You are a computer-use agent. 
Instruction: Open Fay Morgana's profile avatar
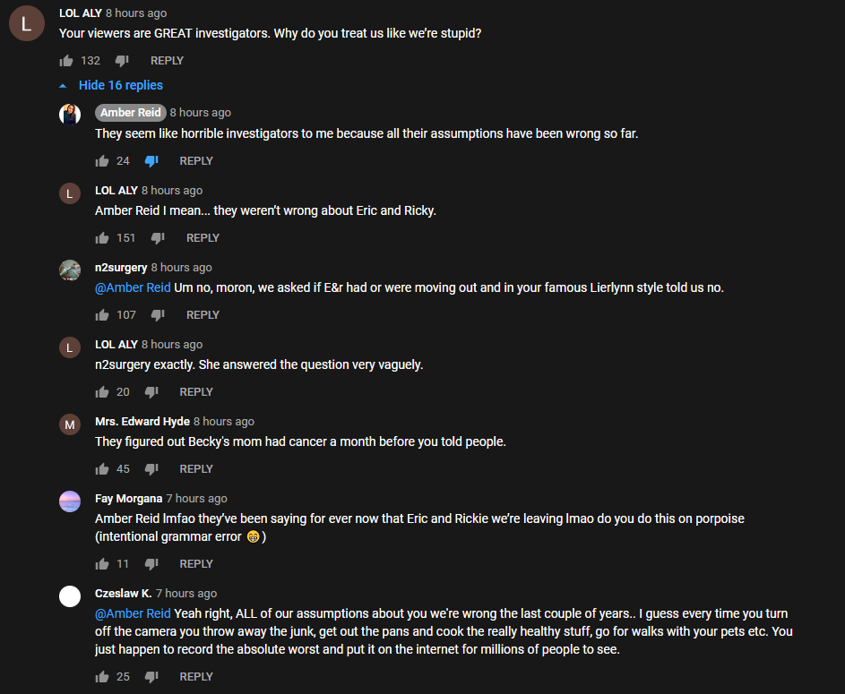click(x=70, y=501)
